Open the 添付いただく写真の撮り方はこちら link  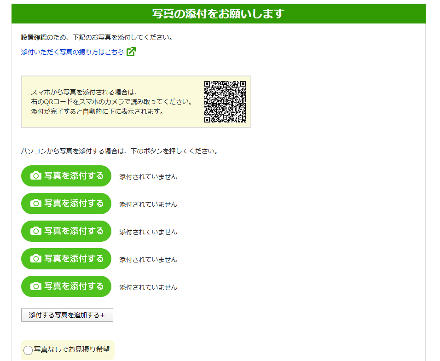click(72, 52)
